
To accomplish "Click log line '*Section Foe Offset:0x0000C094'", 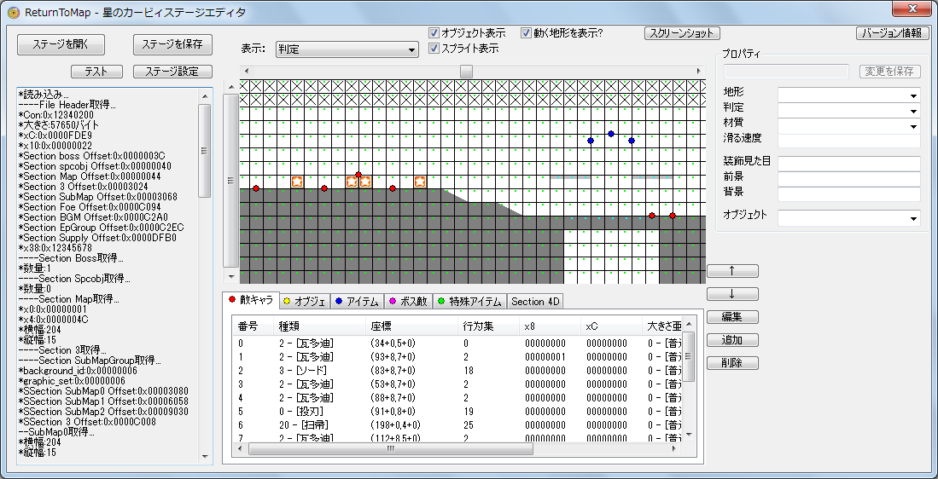I will 90,206.
